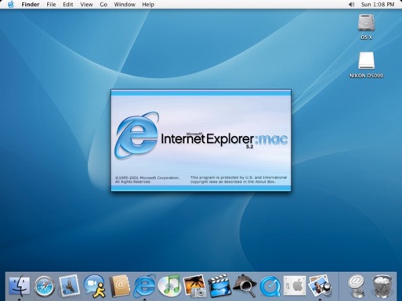Open the View menu

click(86, 5)
